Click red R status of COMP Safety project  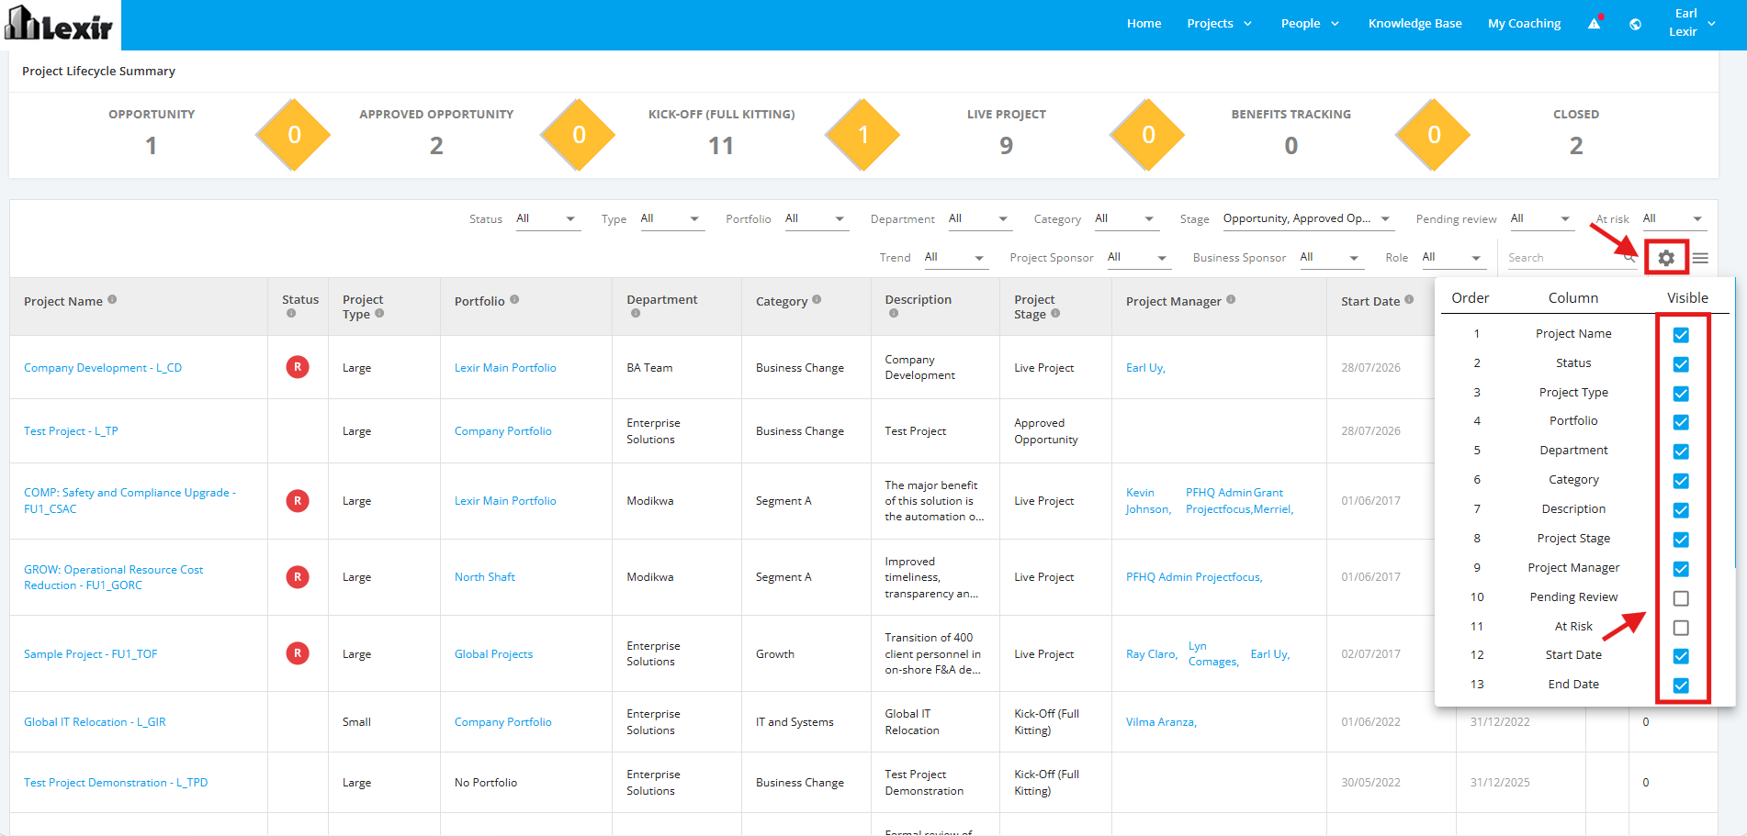tap(298, 500)
